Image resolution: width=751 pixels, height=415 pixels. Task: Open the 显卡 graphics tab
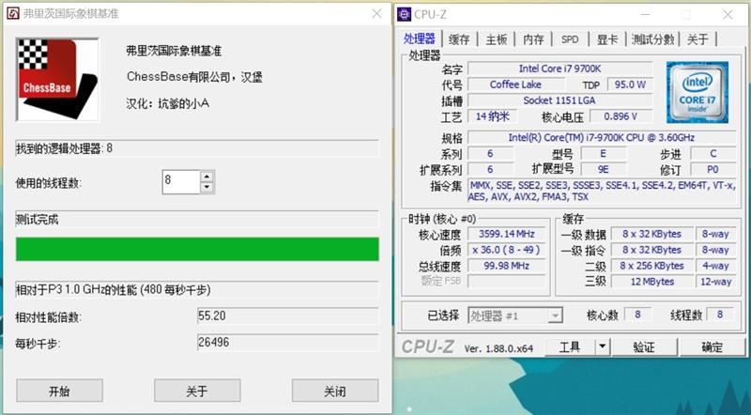(x=607, y=39)
